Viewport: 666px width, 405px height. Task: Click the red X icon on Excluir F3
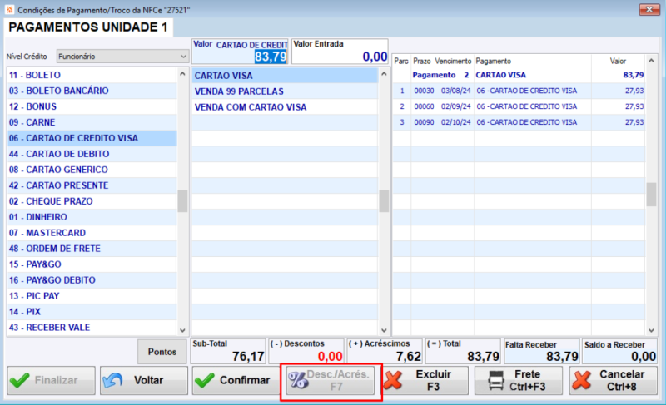tap(393, 380)
